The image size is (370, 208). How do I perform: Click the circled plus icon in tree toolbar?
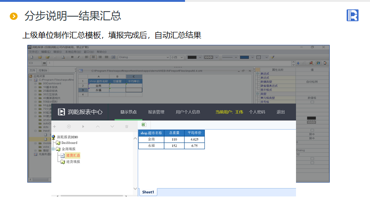(69, 126)
